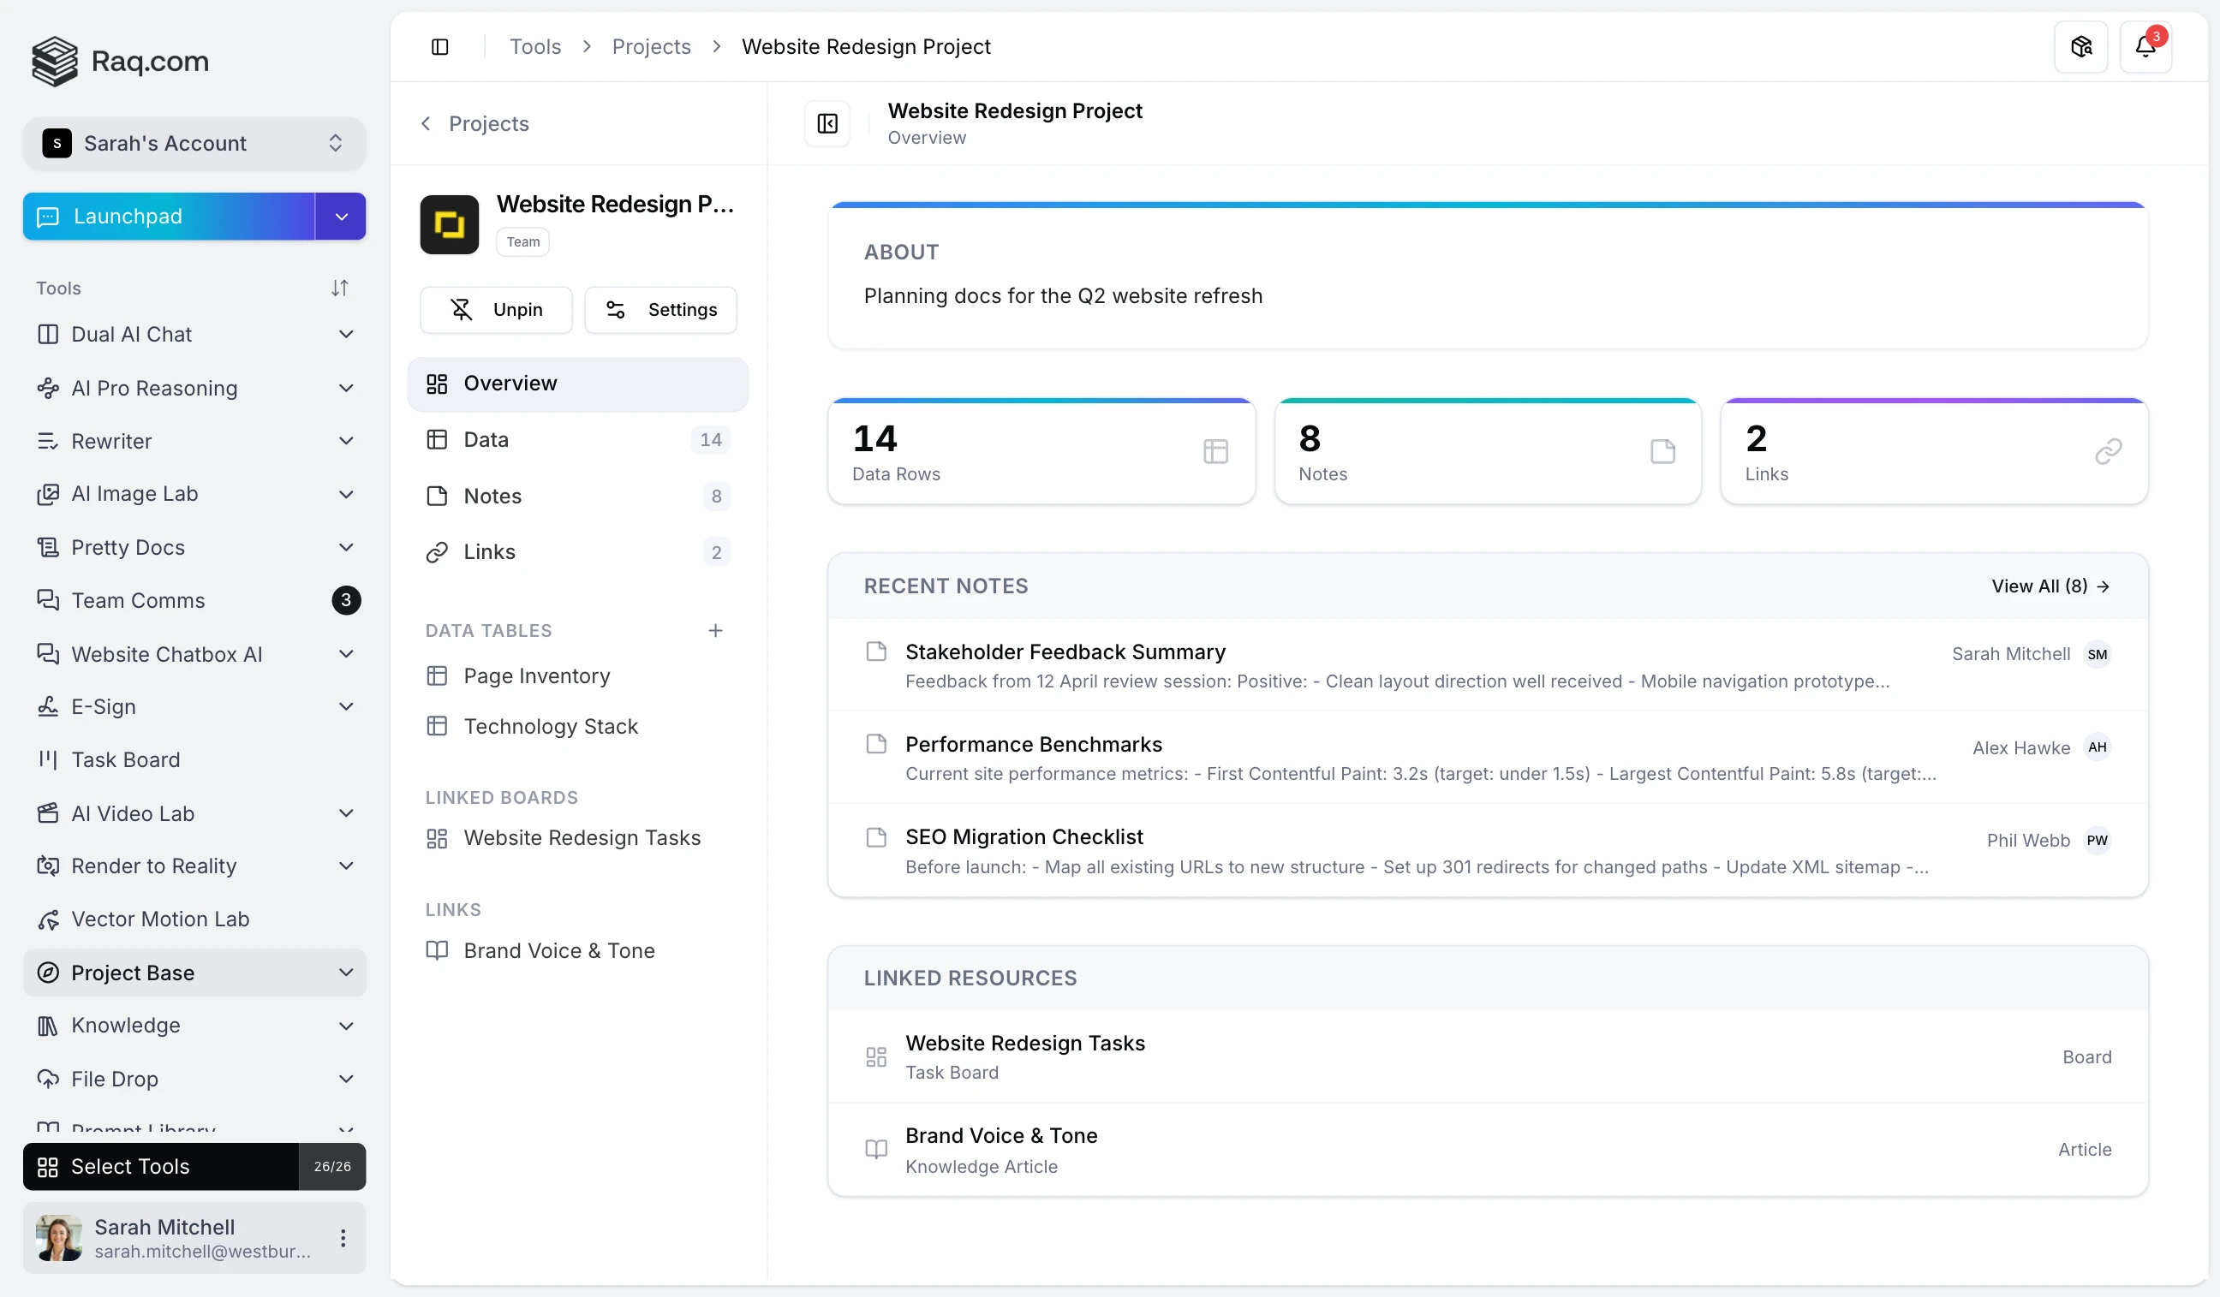Open the Data Rows stat card
The image size is (2220, 1297).
pyautogui.click(x=1041, y=453)
